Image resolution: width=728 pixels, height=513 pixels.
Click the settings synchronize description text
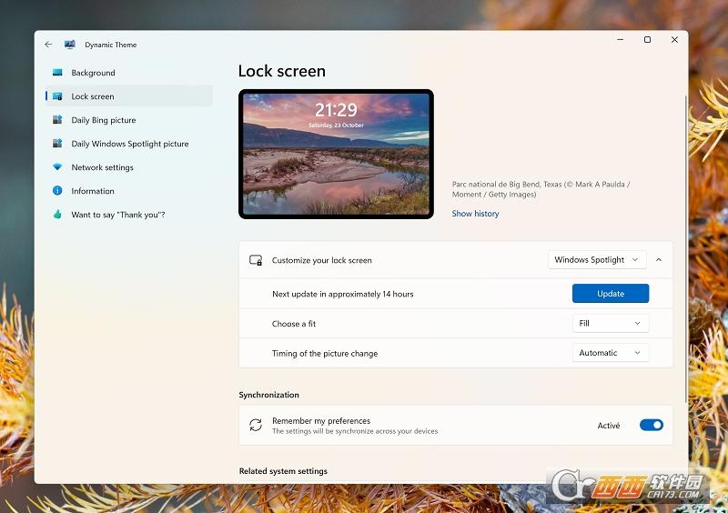pos(355,431)
